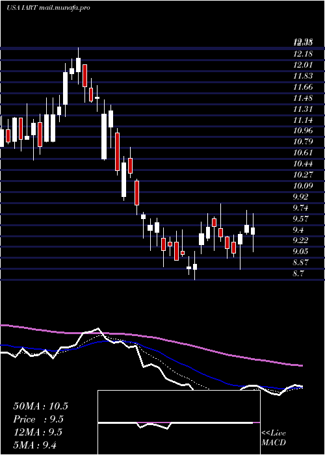
Task: Click the 9.22 price axis label
Action: click(x=301, y=240)
